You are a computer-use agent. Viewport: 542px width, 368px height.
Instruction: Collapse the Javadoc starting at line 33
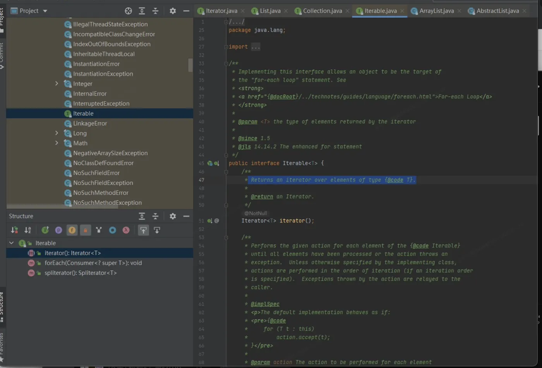tap(226, 63)
